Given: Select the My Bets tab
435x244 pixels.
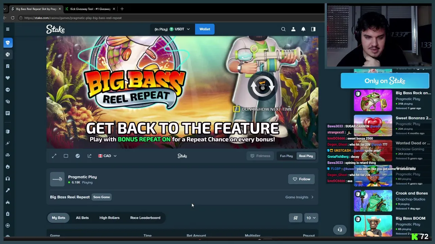Looking at the screenshot, I should [58, 218].
